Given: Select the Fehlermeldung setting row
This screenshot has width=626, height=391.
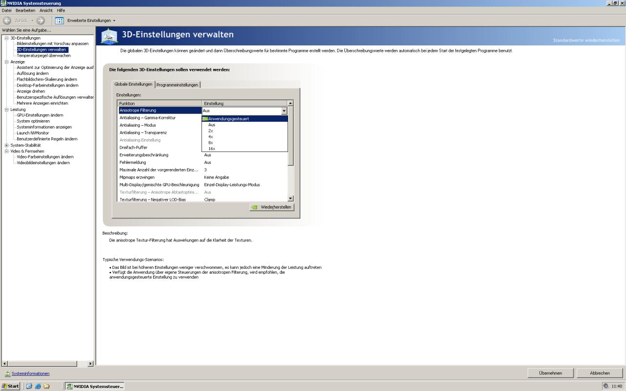Looking at the screenshot, I should pos(203,162).
